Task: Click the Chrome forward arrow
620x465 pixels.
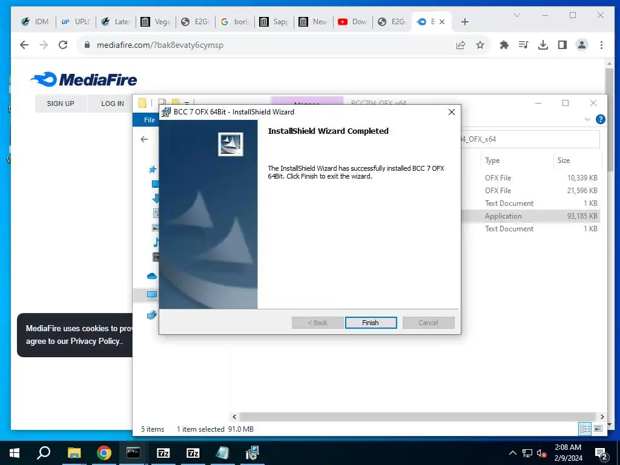Action: tap(44, 45)
